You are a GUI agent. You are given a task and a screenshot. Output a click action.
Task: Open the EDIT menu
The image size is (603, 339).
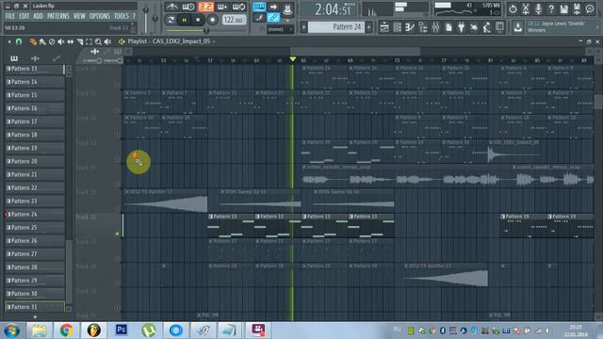tap(24, 16)
